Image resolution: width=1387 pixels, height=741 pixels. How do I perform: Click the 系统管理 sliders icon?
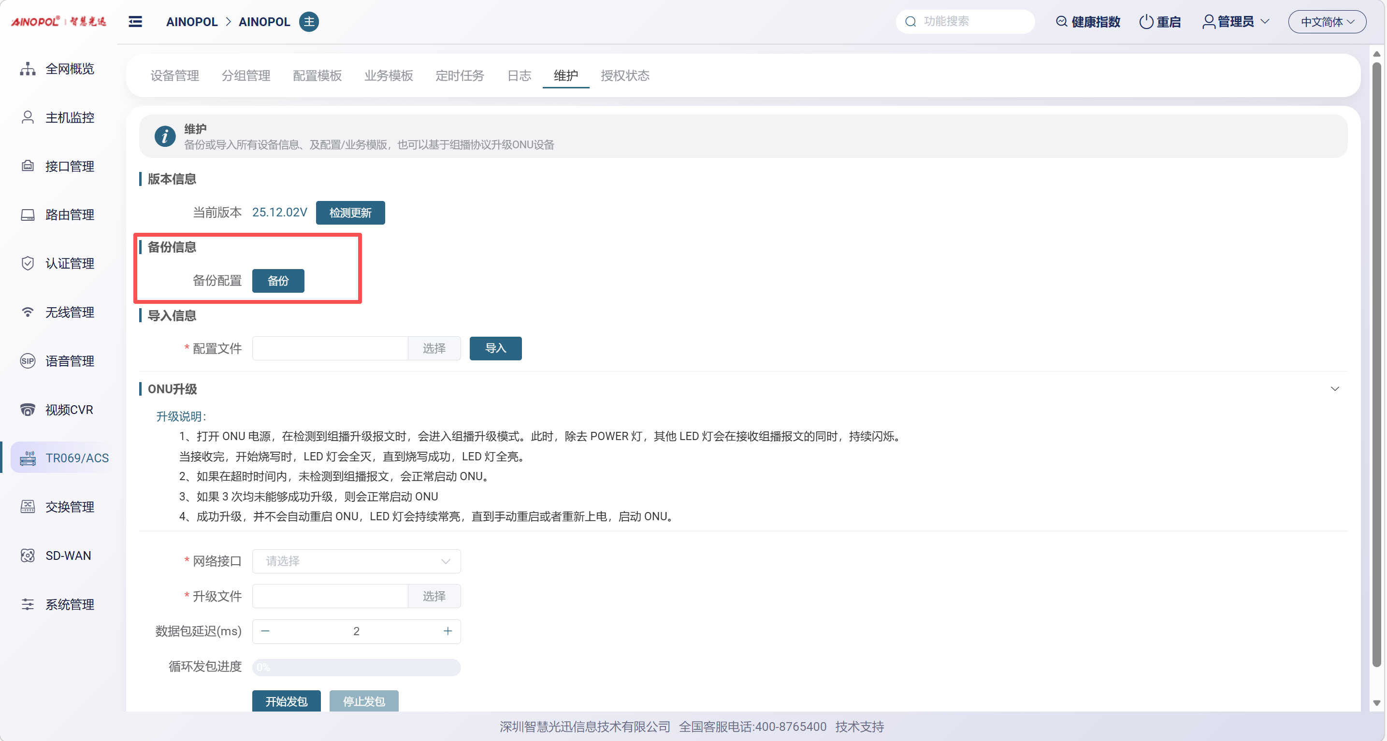[x=28, y=604]
